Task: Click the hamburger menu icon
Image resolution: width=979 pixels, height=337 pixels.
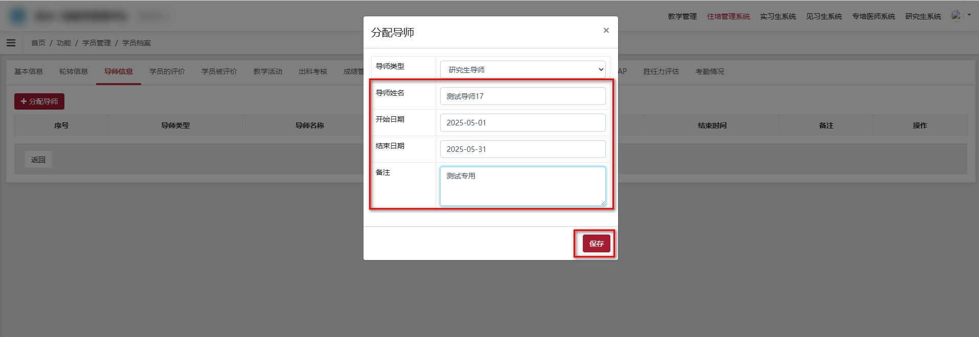Action: pyautogui.click(x=11, y=43)
